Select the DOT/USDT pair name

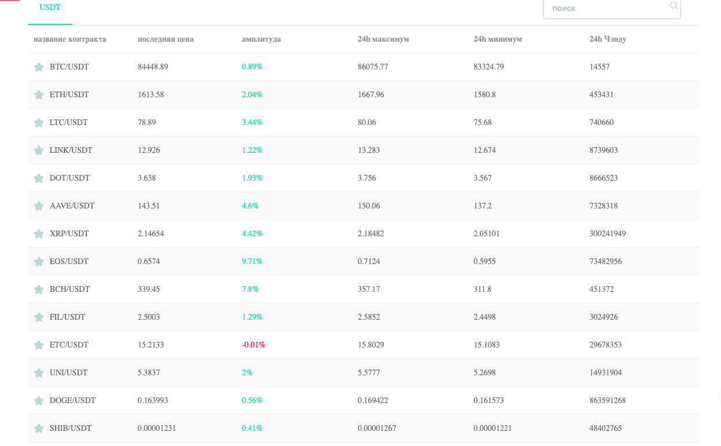(70, 178)
